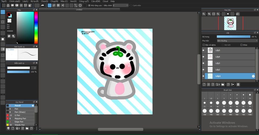Zoom out in the navigator panel
The width and height of the screenshot is (259, 135).
[218, 14]
